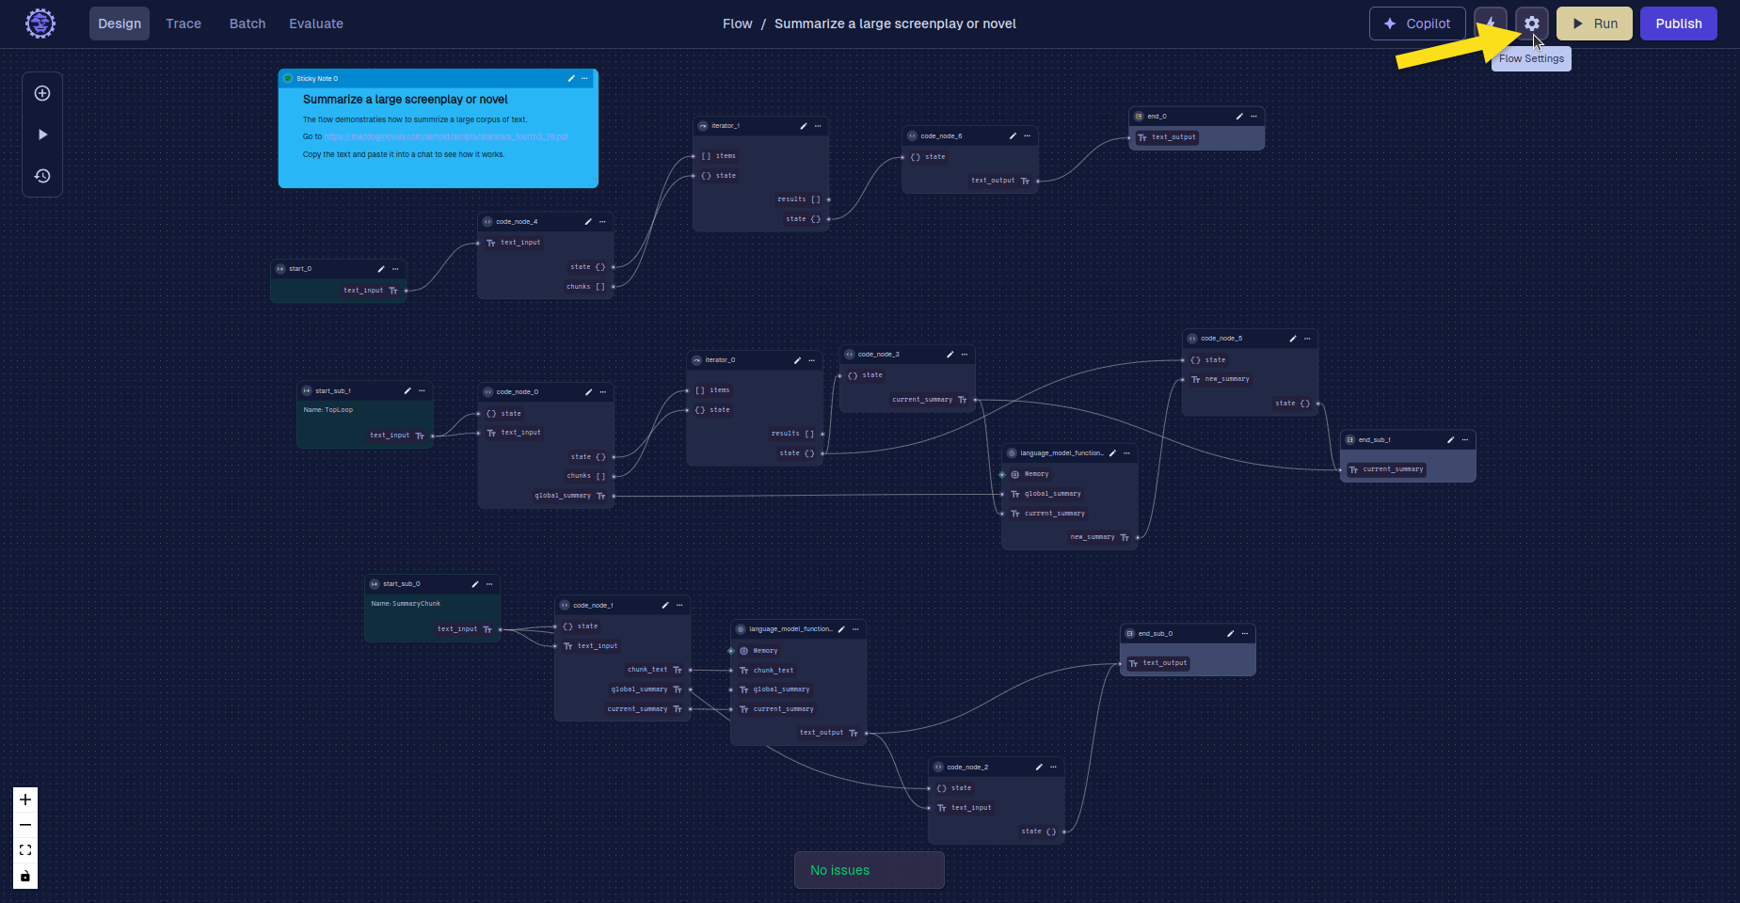Viewport: 1740px width, 903px height.
Task: Click the play icon in left toolbar
Action: coord(42,135)
